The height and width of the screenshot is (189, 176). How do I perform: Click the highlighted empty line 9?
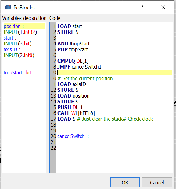tap(114, 73)
